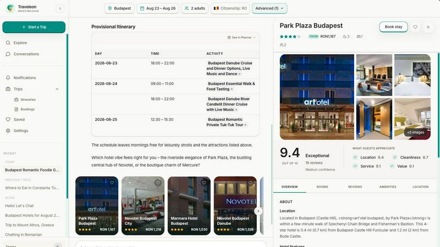
Task: Select the Novotel Budapest City hotel card
Action: (x=143, y=206)
